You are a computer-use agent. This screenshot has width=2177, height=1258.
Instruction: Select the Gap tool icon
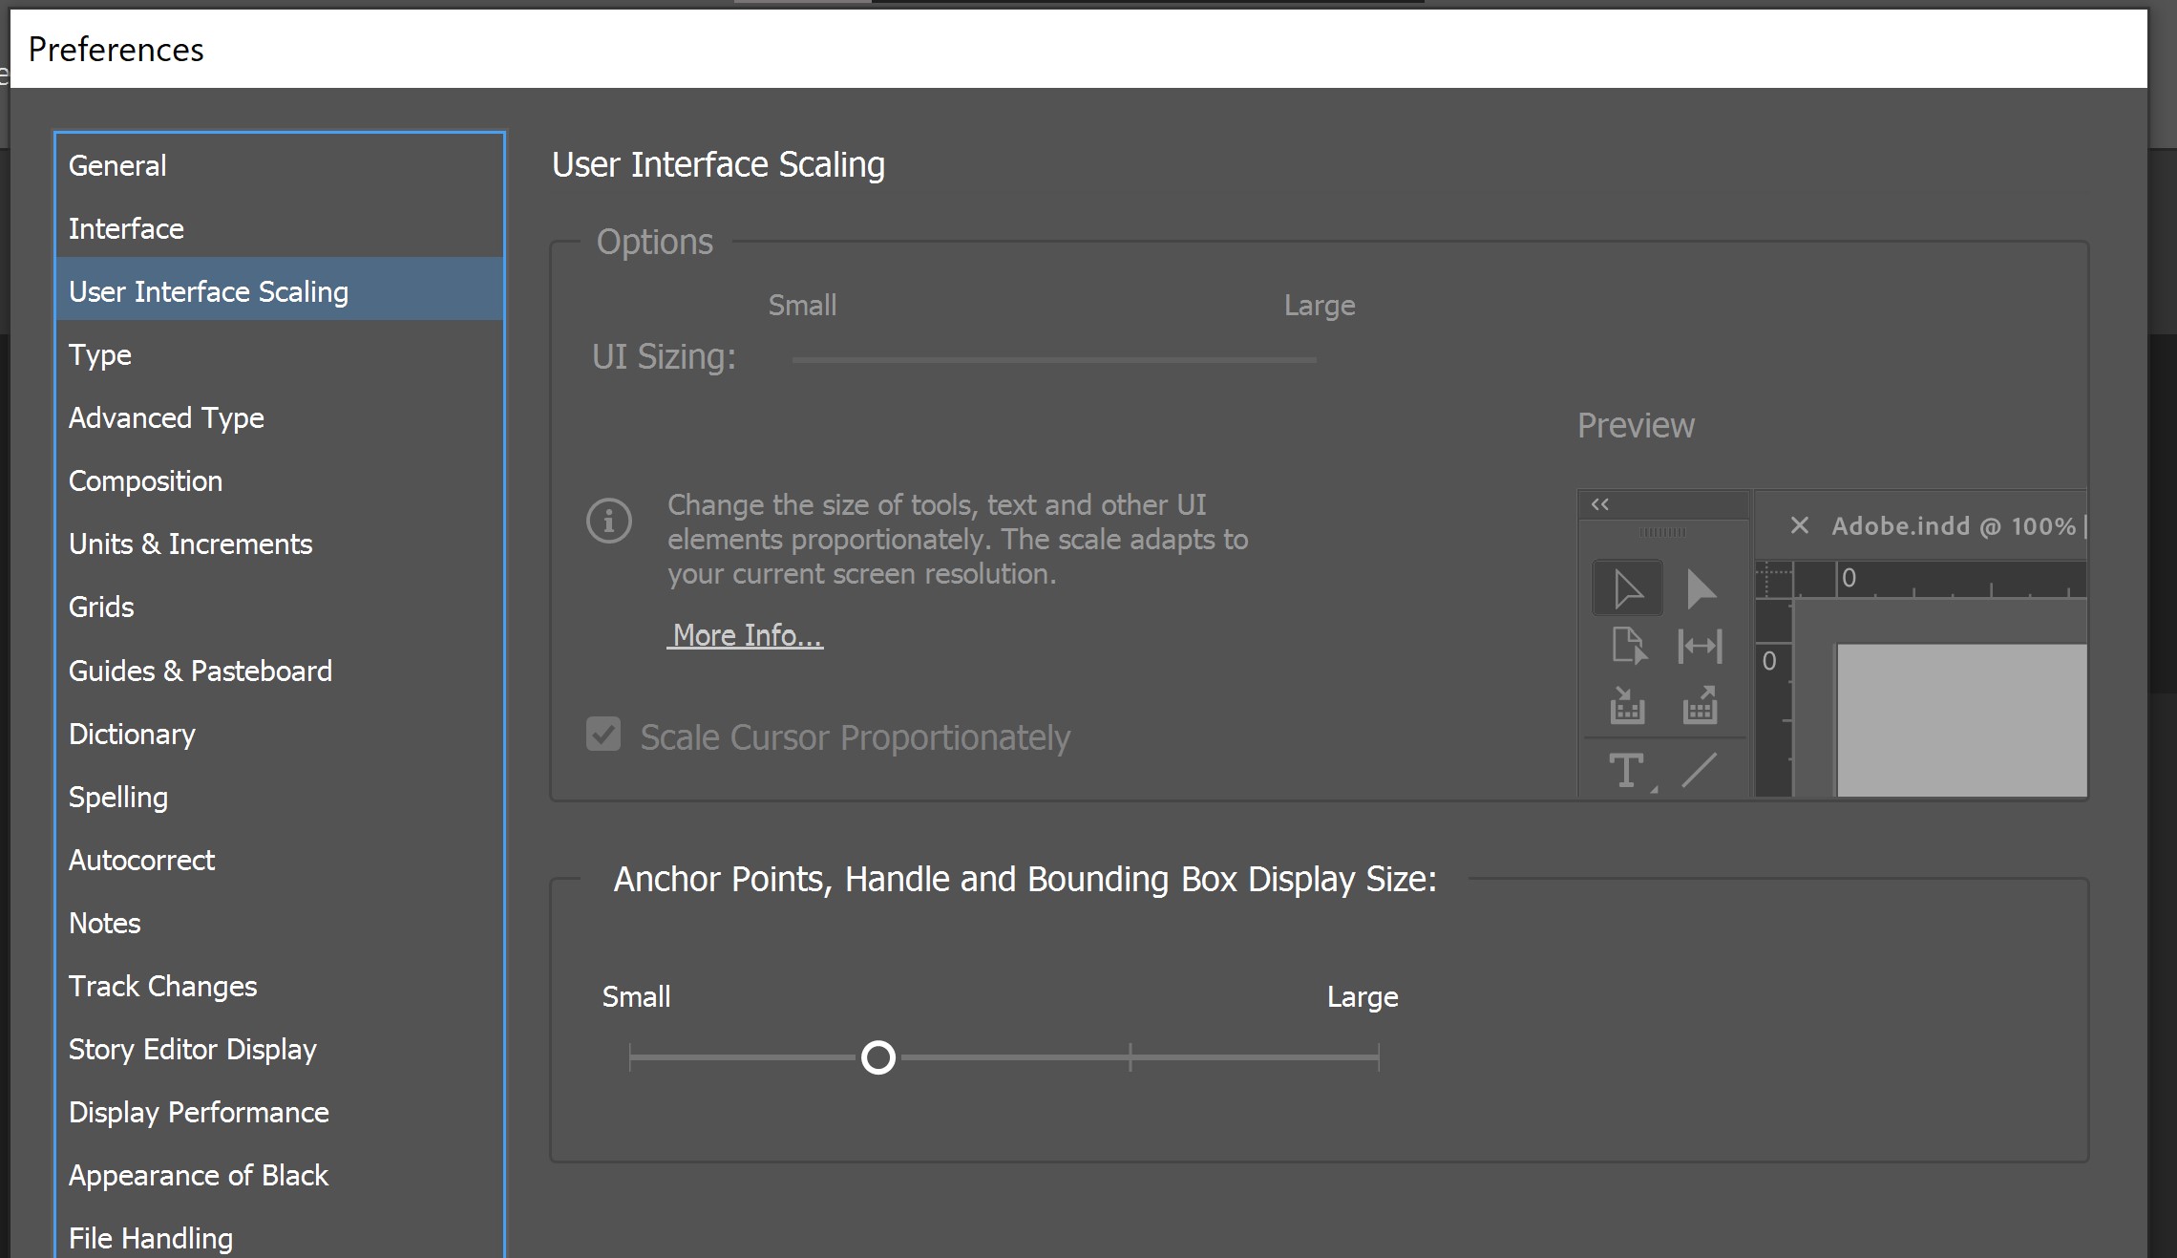(x=1701, y=647)
